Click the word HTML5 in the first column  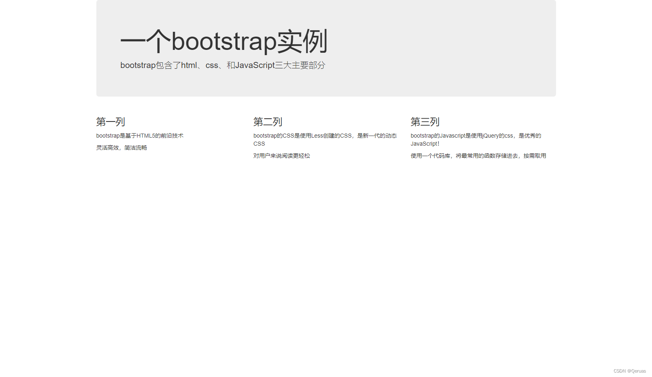pos(145,136)
